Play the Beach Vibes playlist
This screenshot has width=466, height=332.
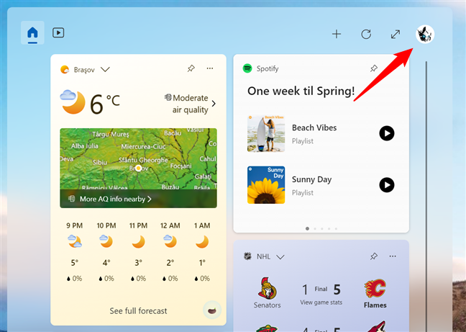[x=387, y=133]
